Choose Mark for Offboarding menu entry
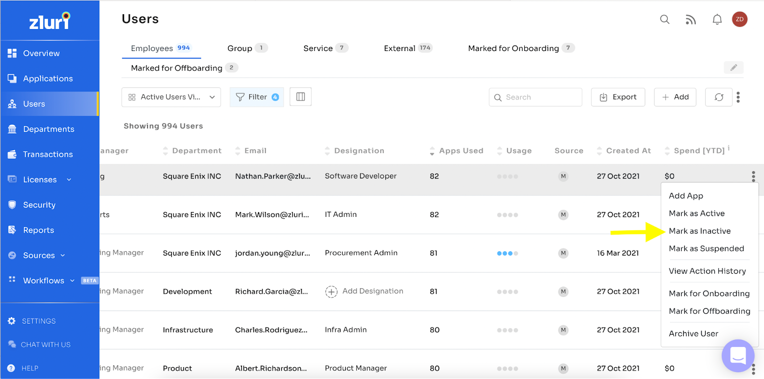 pos(710,311)
